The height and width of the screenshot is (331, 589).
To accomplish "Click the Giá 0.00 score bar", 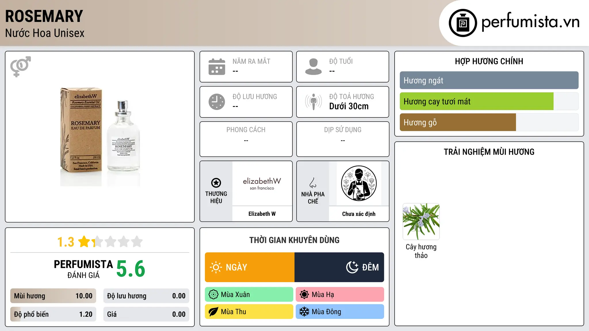I will 146,314.
